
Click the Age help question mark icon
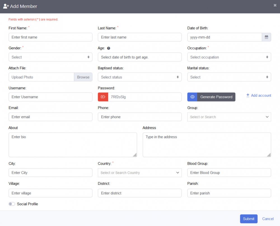(109, 48)
